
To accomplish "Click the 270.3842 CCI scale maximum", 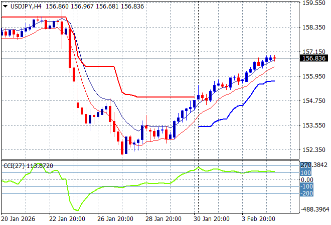I will pos(314,165).
